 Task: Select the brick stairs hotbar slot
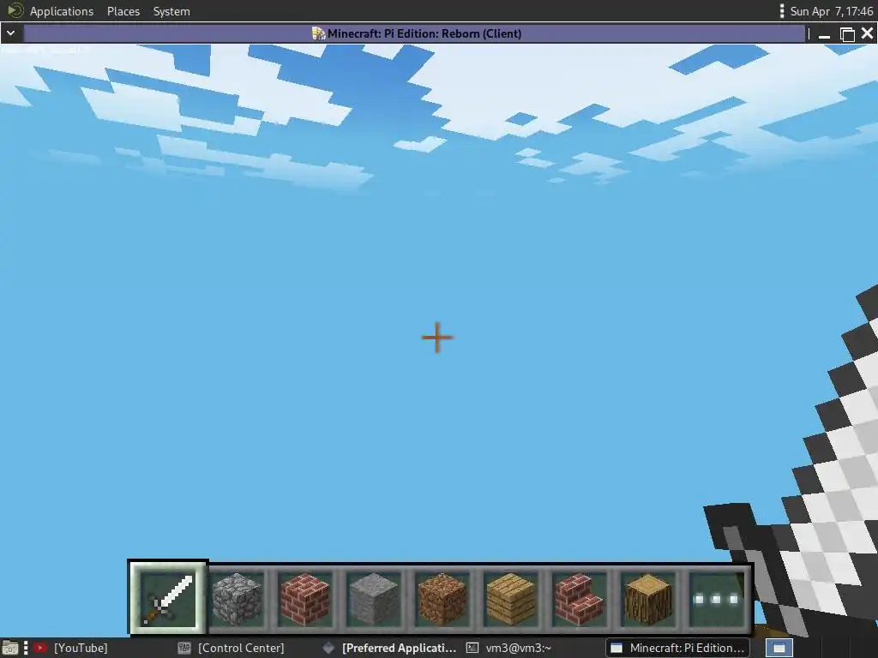click(579, 598)
